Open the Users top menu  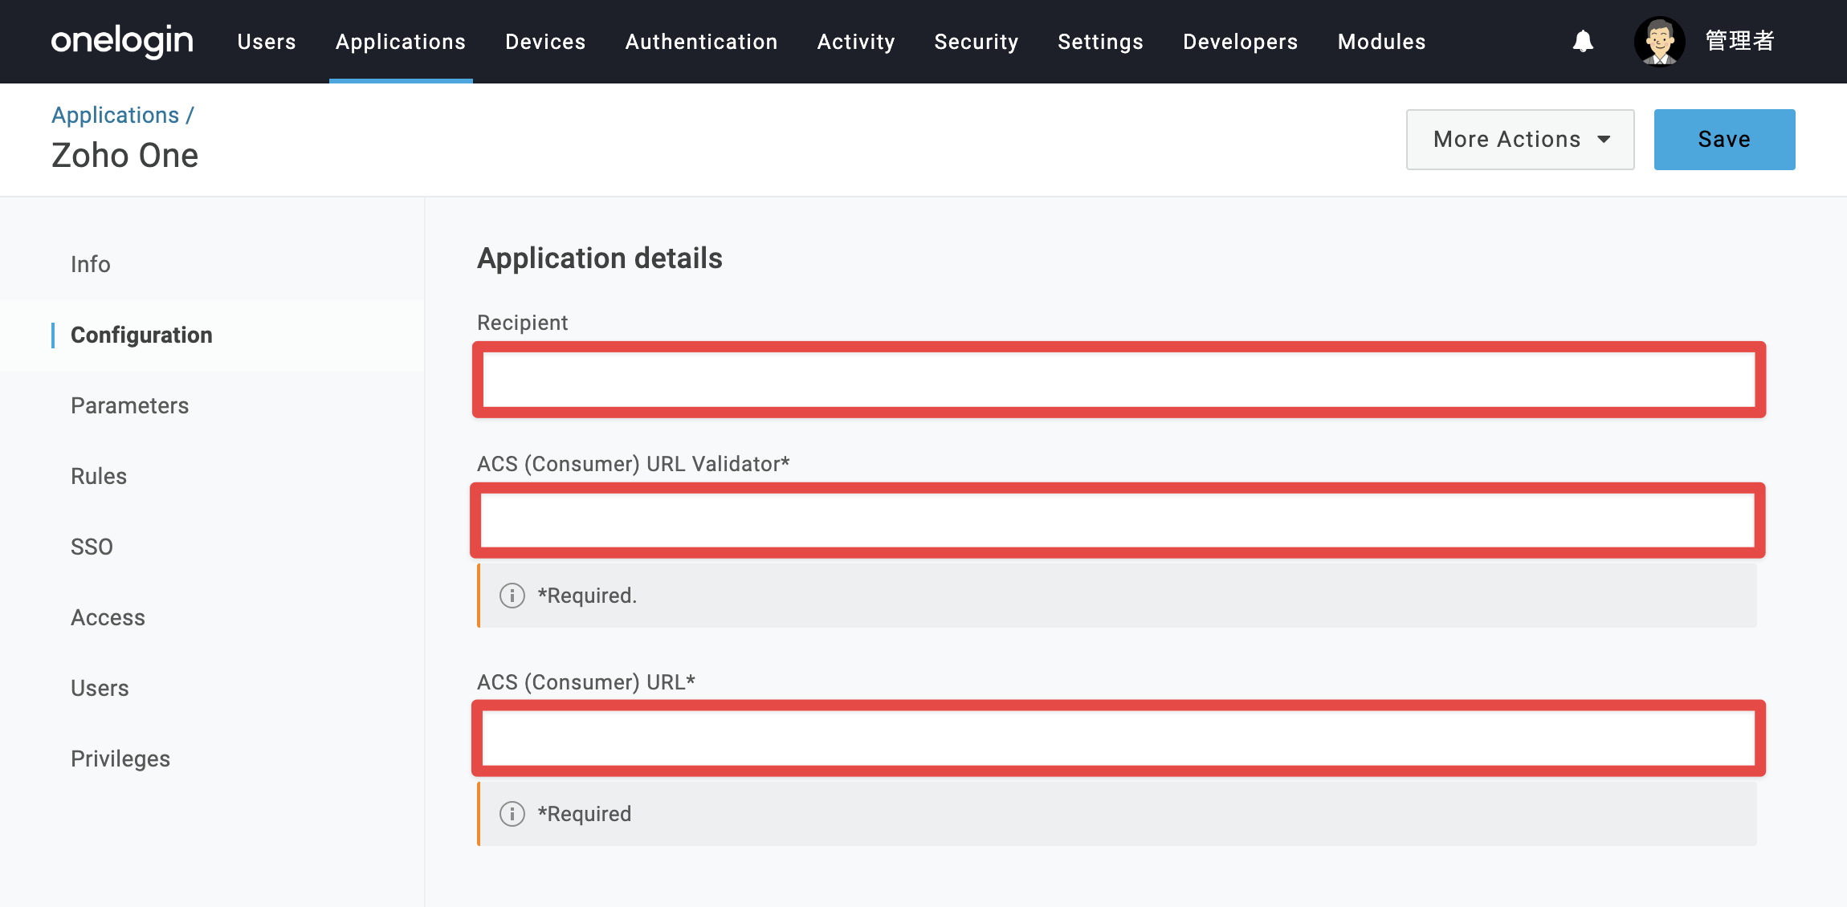tap(267, 42)
